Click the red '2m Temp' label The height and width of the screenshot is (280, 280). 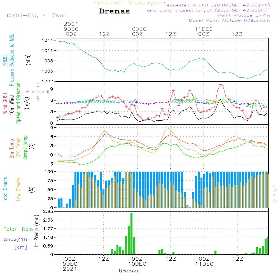[11, 149]
